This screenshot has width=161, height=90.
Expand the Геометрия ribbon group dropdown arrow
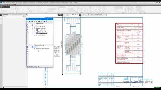coord(45,13)
